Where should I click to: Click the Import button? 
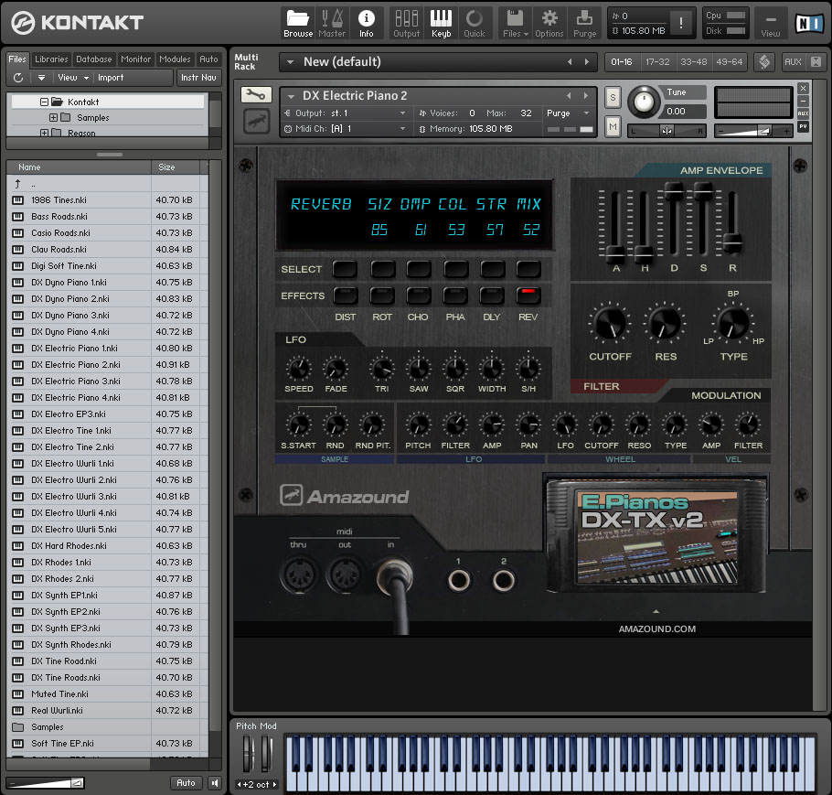(x=111, y=78)
